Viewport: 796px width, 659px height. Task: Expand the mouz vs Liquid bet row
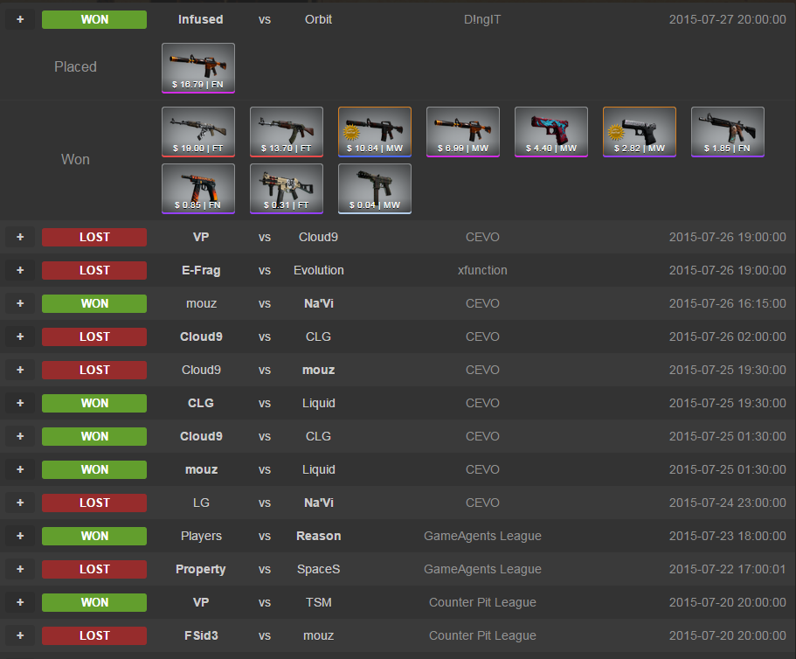(20, 469)
